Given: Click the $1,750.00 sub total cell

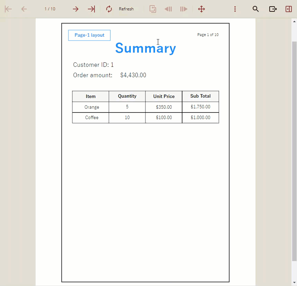Looking at the screenshot, I should (x=200, y=107).
